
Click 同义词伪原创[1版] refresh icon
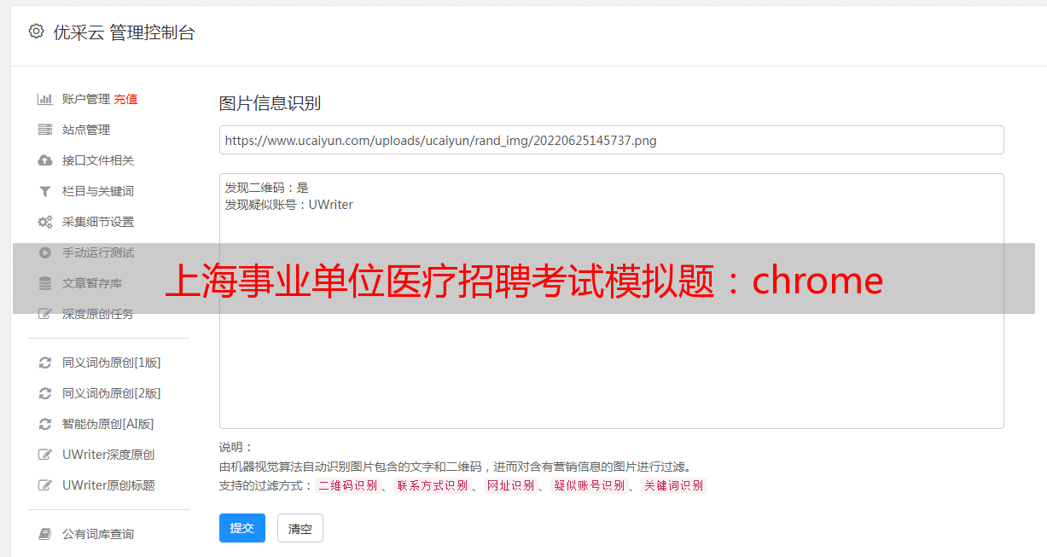coord(45,363)
